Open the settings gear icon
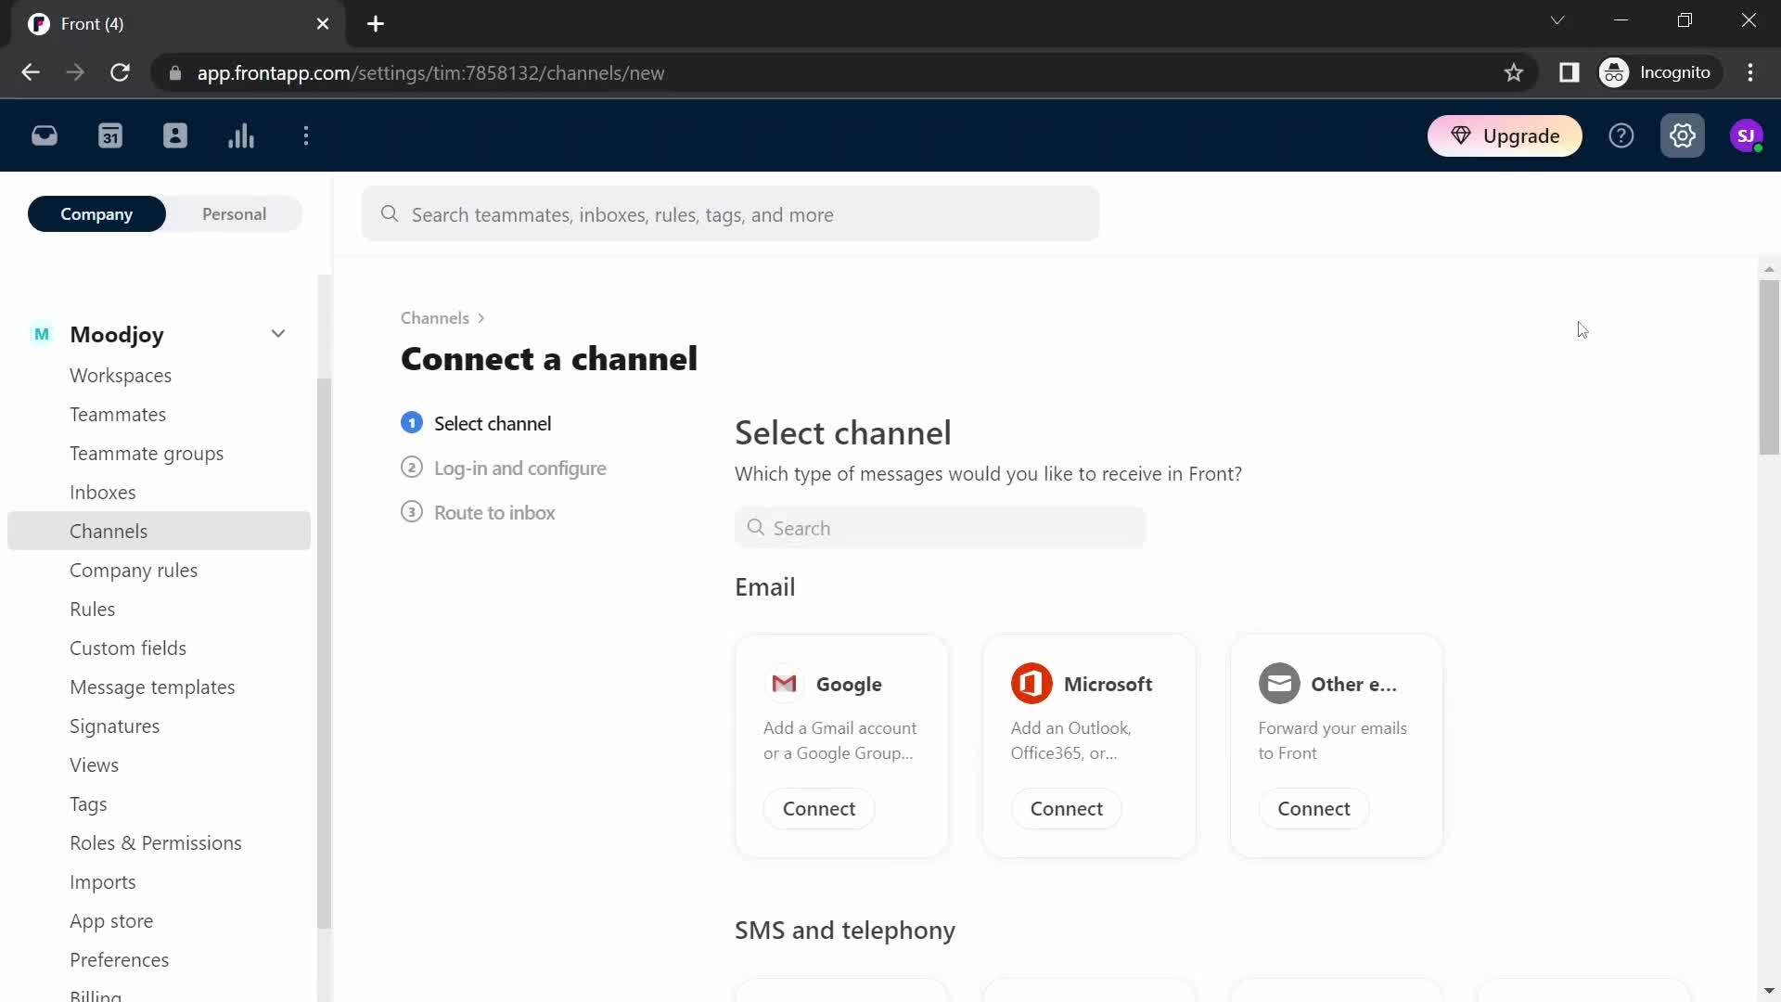Screen dimensions: 1781x1002 [x=1684, y=135]
